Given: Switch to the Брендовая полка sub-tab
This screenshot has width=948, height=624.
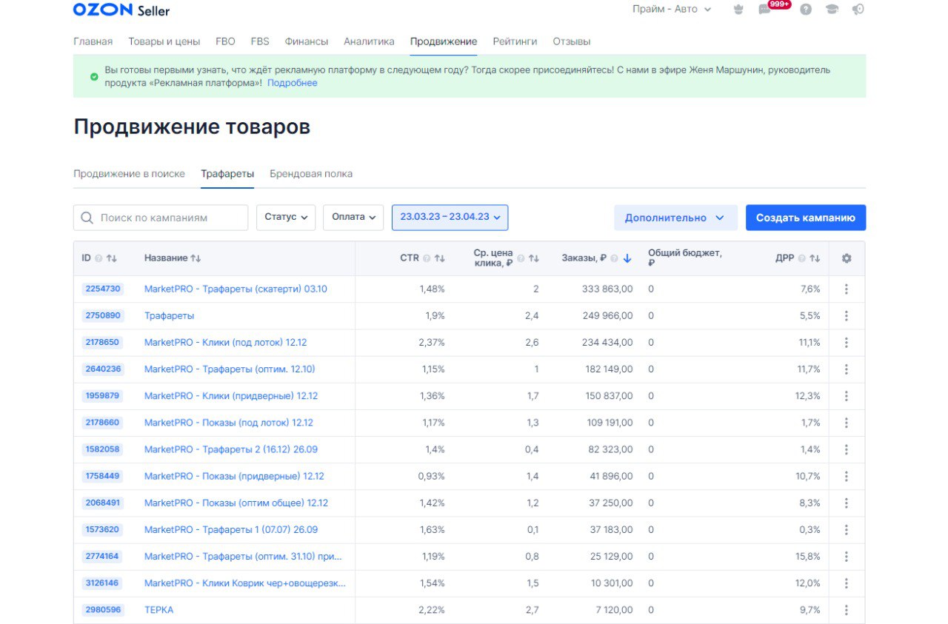Looking at the screenshot, I should [x=311, y=174].
